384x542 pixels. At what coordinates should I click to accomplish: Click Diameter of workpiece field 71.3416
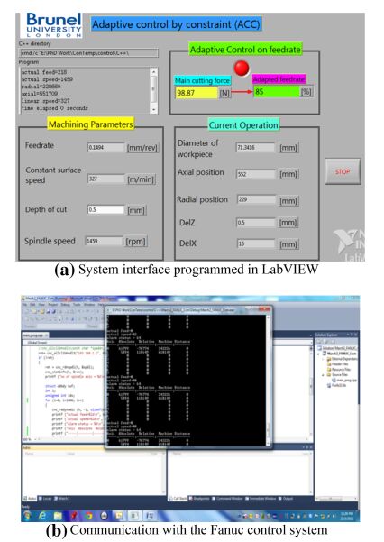tap(256, 147)
